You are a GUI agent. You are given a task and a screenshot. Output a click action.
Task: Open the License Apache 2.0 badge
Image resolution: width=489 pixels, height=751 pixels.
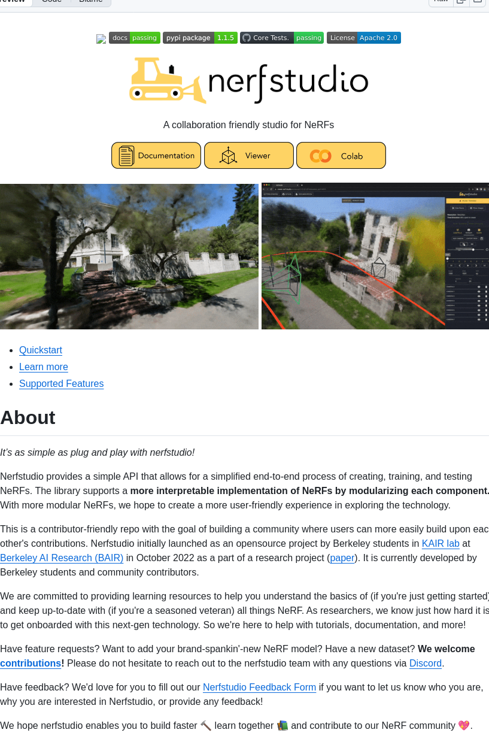tap(364, 38)
